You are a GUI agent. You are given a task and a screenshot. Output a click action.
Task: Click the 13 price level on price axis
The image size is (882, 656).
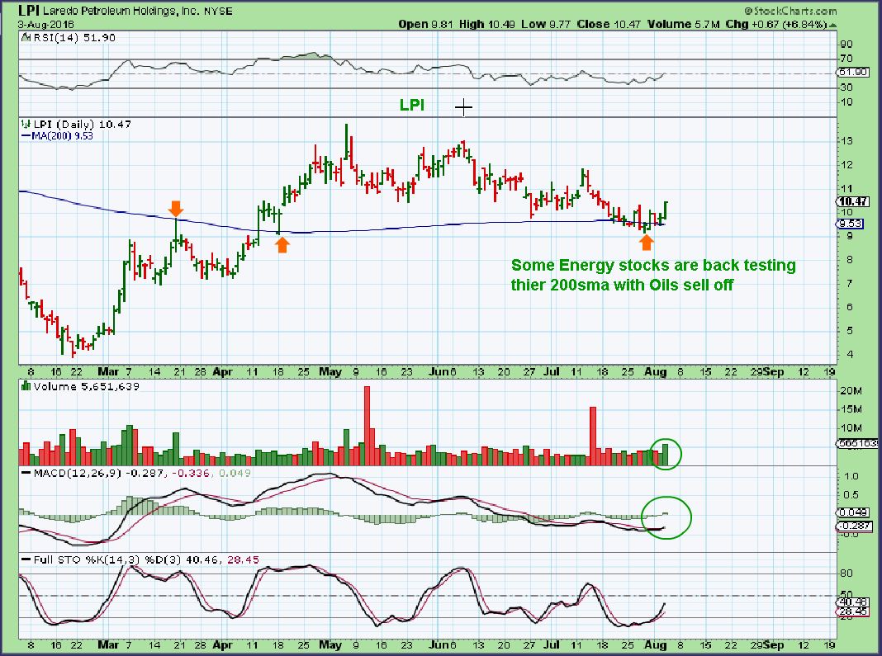tap(846, 141)
